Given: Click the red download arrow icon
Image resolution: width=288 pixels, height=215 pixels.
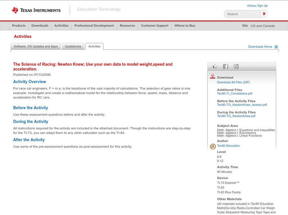Looking at the screenshot, I should pos(212,76).
